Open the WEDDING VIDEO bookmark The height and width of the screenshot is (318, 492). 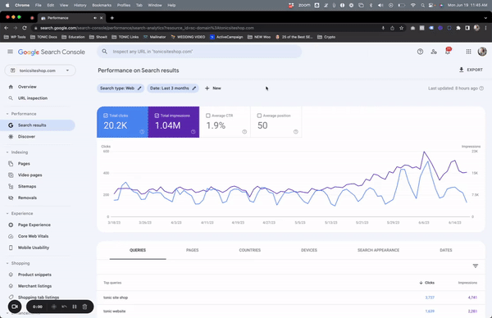(188, 37)
